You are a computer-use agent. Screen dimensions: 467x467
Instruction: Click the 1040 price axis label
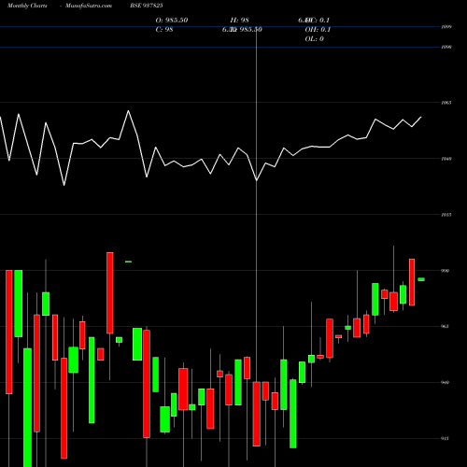tap(446, 159)
